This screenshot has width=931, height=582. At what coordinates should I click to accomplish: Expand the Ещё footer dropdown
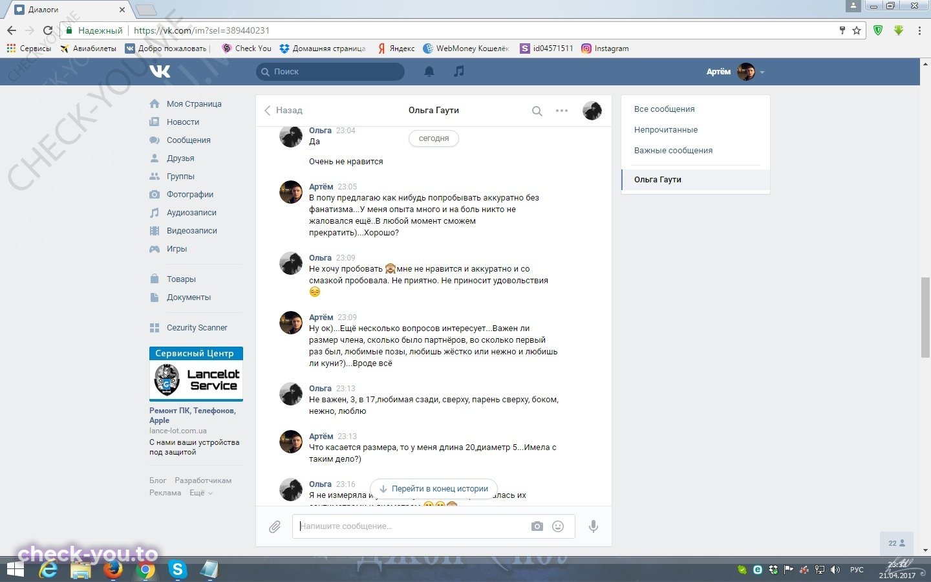201,493
